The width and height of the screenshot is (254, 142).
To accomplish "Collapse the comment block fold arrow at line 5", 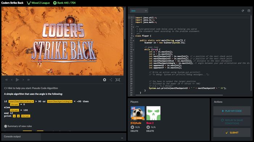I will pos(134,27).
